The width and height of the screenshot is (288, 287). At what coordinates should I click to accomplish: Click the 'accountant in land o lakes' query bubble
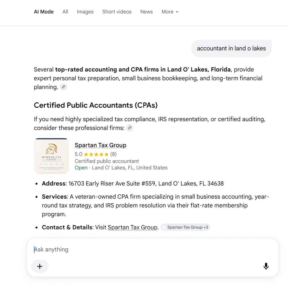click(x=231, y=48)
